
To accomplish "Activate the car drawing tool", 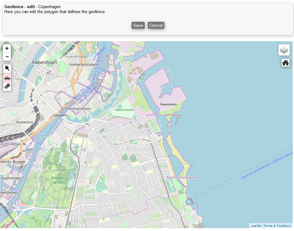I will [7, 78].
